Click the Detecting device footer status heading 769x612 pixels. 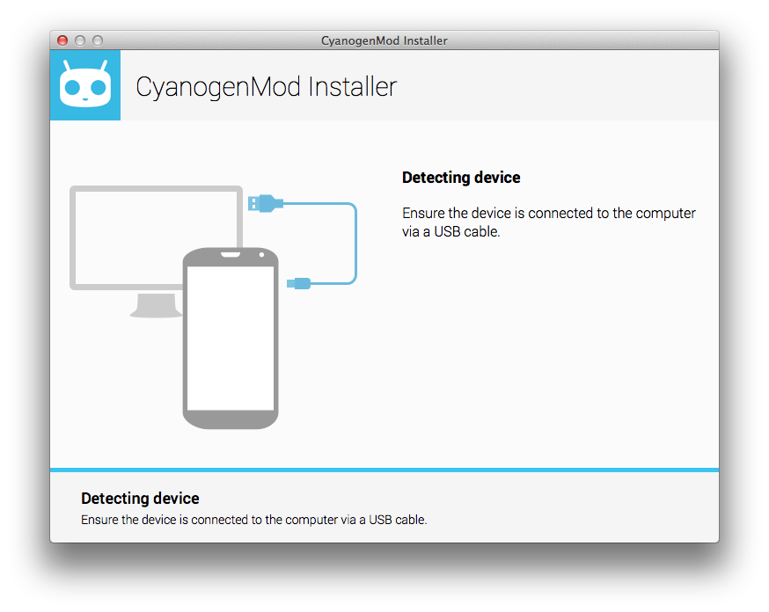point(140,499)
